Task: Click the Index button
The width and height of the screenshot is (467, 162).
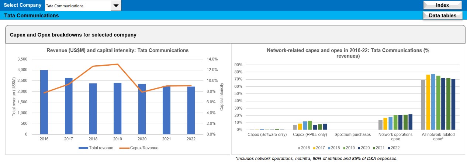Action: click(x=442, y=5)
